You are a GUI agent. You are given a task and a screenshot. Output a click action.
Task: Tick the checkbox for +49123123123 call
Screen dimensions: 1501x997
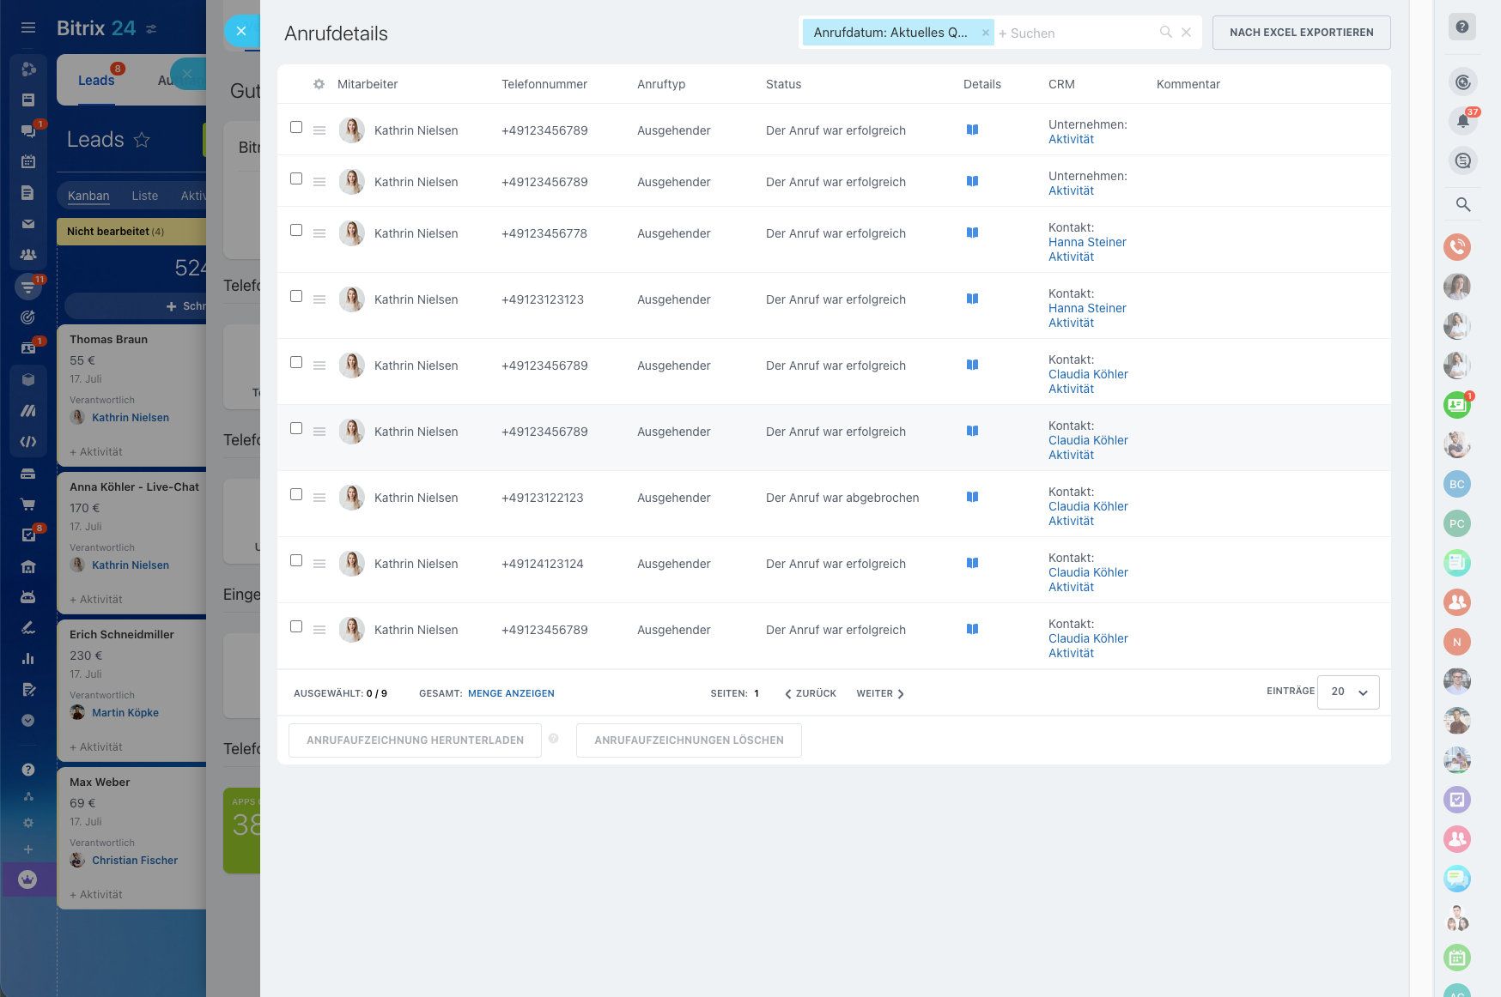[x=296, y=296]
